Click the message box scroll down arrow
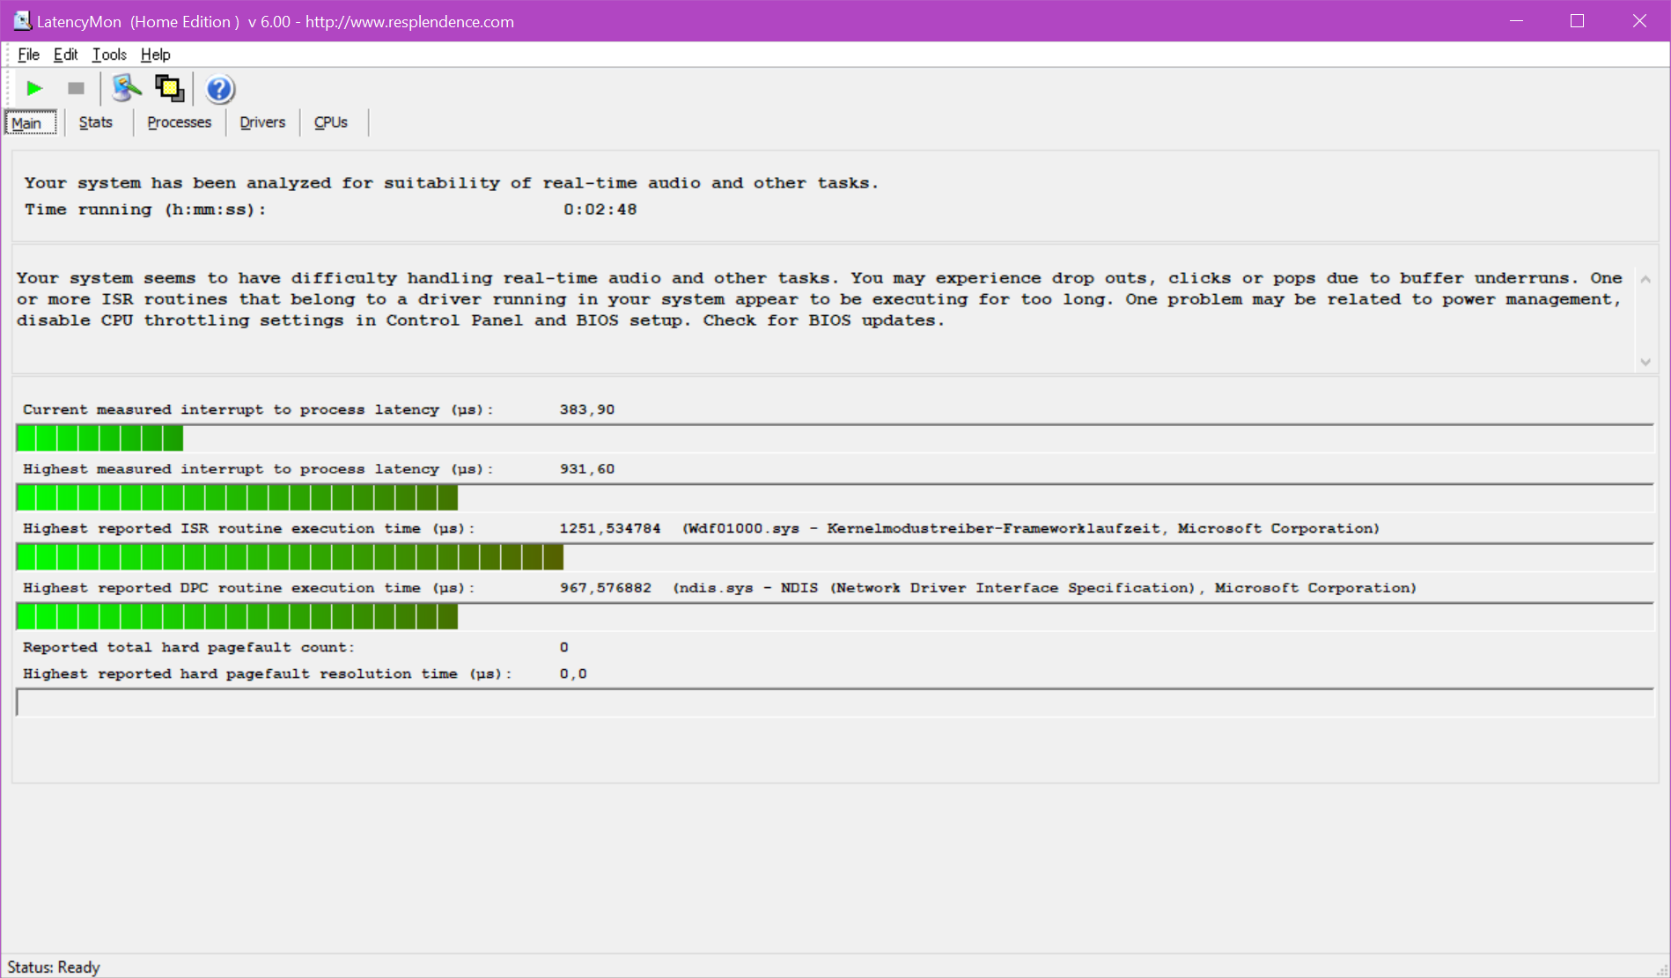This screenshot has height=978, width=1671. pyautogui.click(x=1645, y=362)
